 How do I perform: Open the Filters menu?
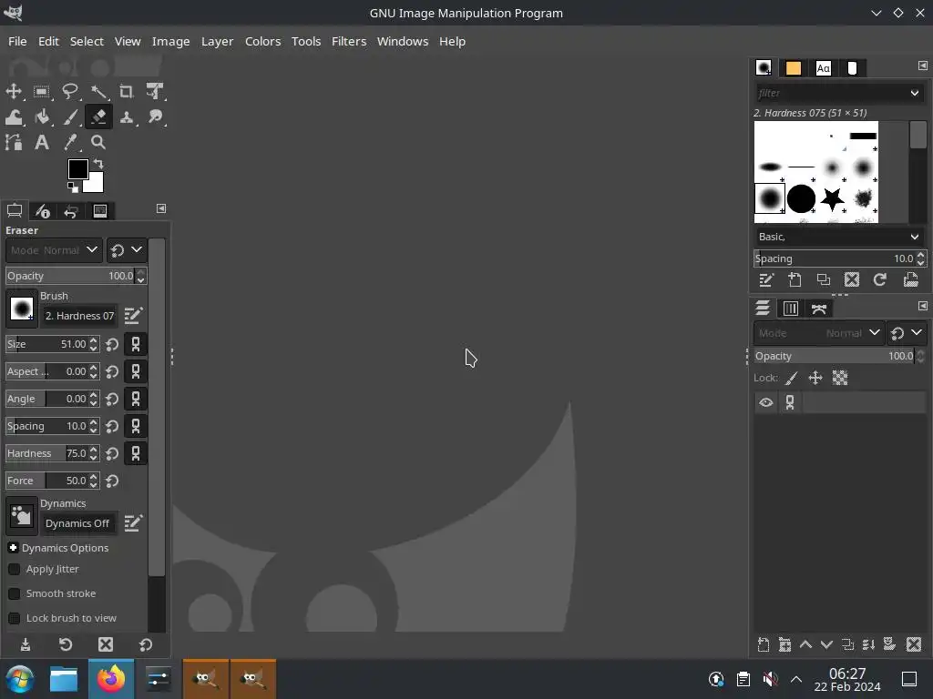(349, 41)
